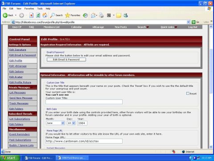Stop page loading with red X icon

coord(31,15)
